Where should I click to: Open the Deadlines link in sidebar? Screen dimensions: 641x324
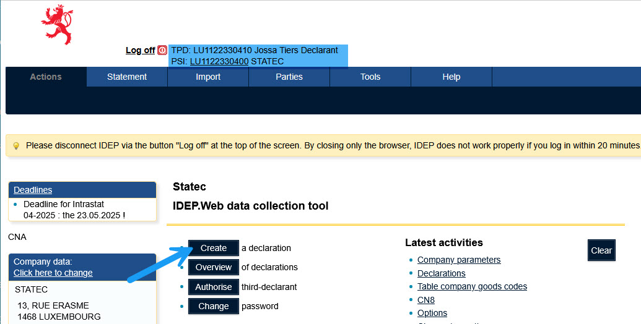33,190
